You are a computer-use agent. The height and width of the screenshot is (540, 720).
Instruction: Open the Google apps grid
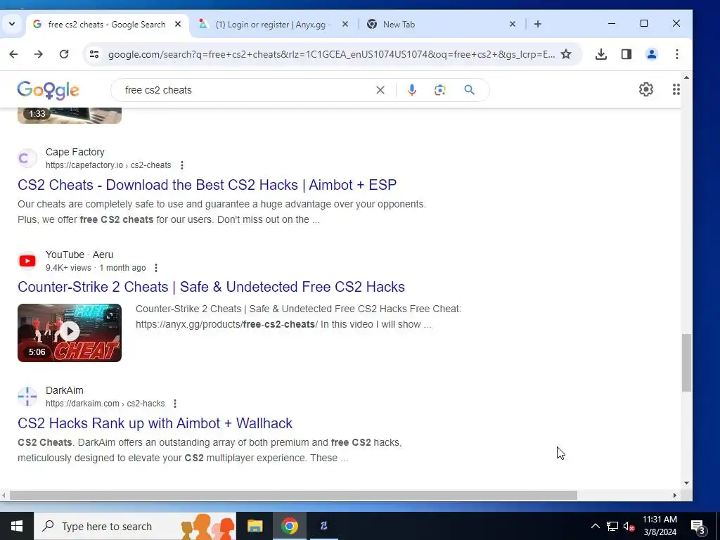coord(676,89)
